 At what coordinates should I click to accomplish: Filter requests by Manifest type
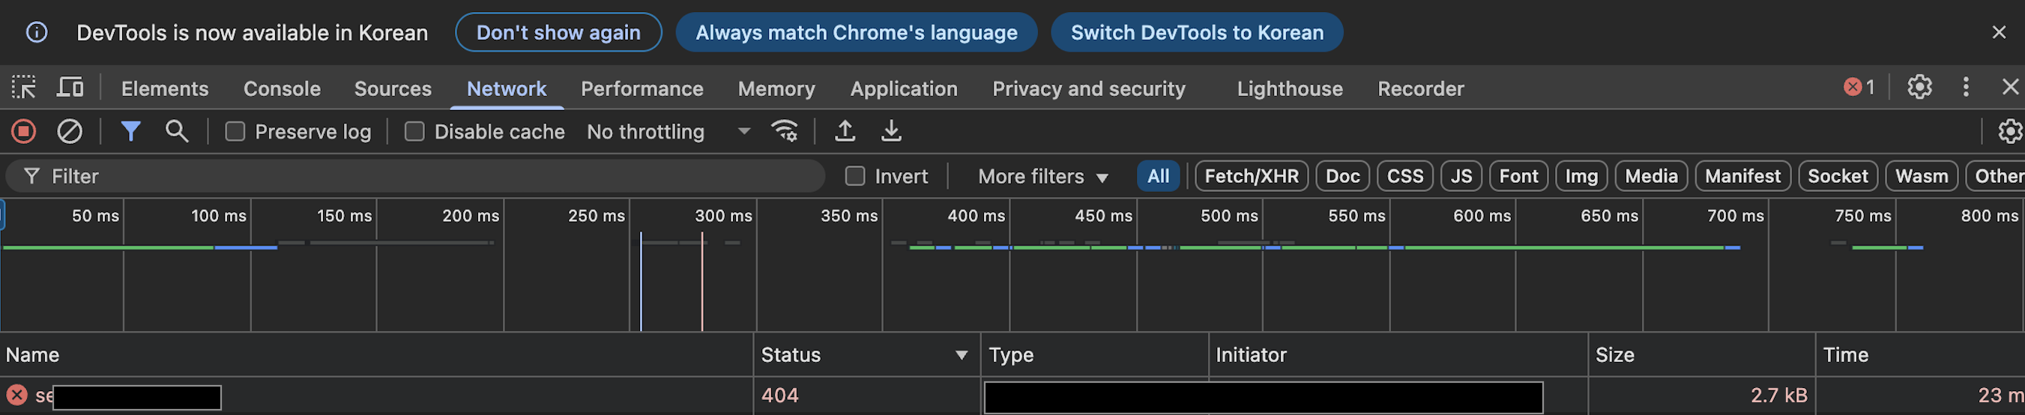coord(1742,176)
